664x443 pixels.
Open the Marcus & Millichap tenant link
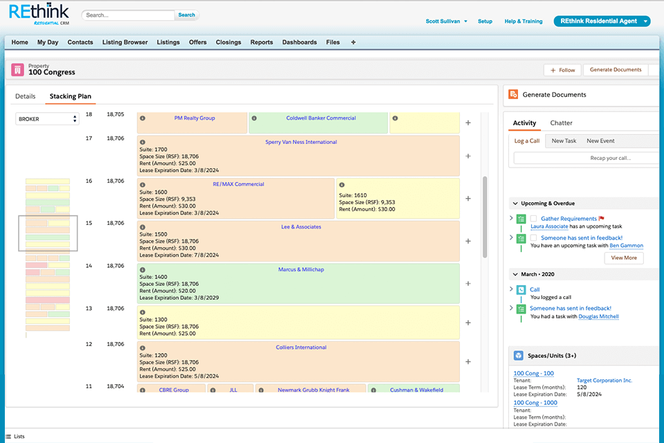tap(301, 269)
